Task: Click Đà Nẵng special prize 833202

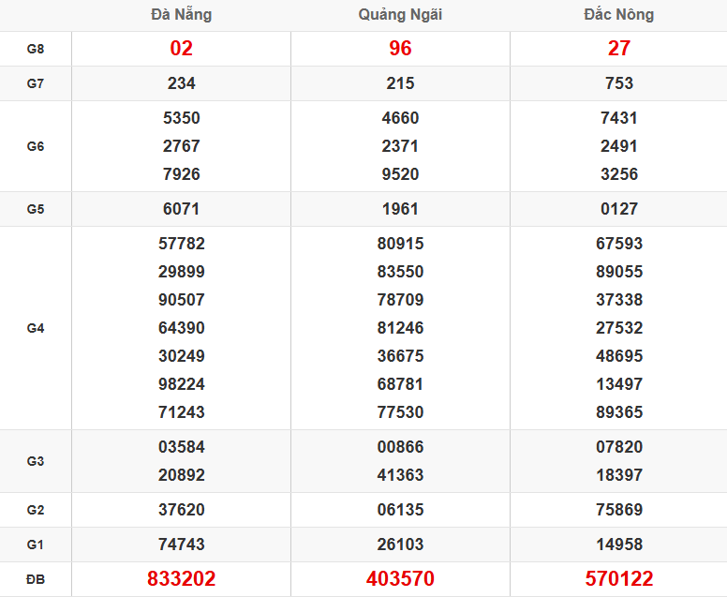Action: pyautogui.click(x=181, y=579)
